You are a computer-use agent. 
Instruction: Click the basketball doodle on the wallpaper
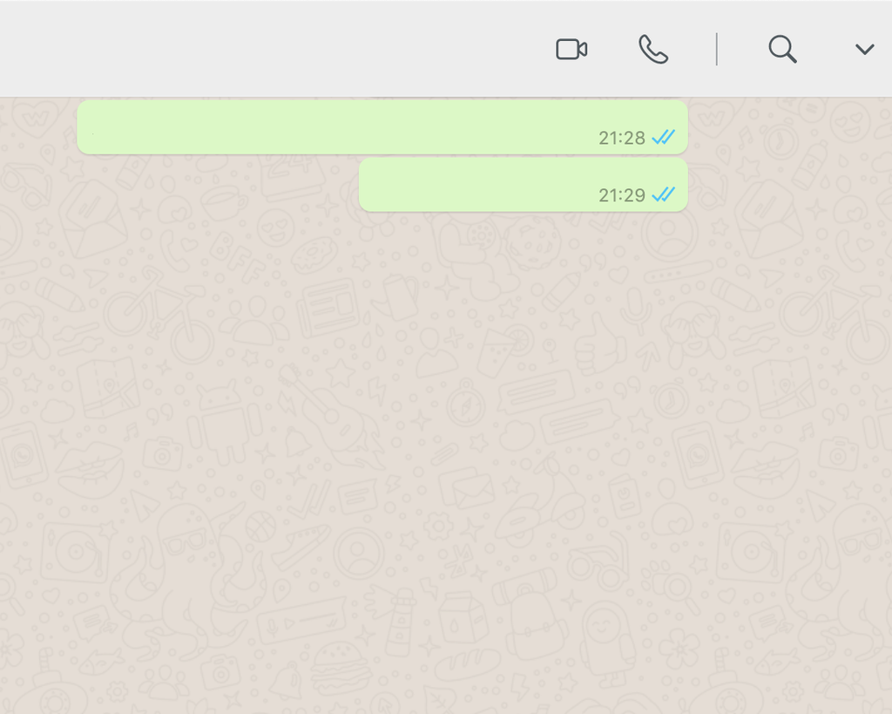click(x=260, y=527)
